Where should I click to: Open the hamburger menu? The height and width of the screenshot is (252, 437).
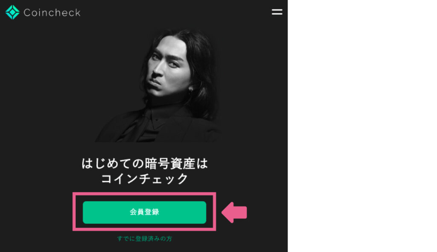tap(277, 12)
